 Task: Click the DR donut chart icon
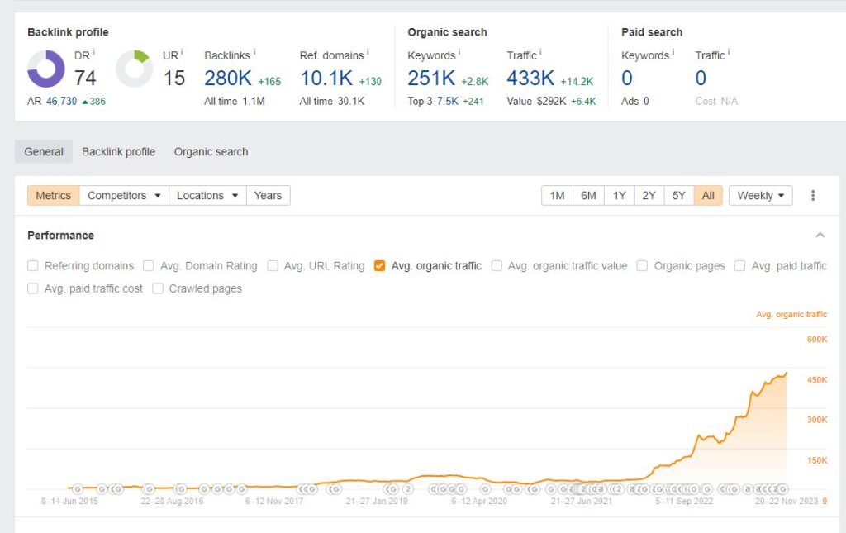tap(46, 69)
